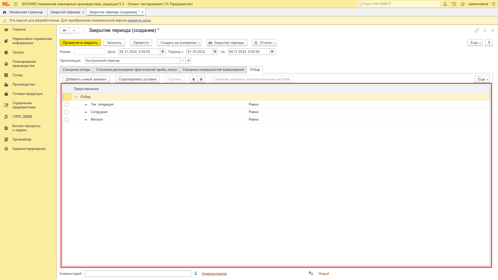498x280 pixels.
Task: Print Закрытие периода form
Action: 227,43
